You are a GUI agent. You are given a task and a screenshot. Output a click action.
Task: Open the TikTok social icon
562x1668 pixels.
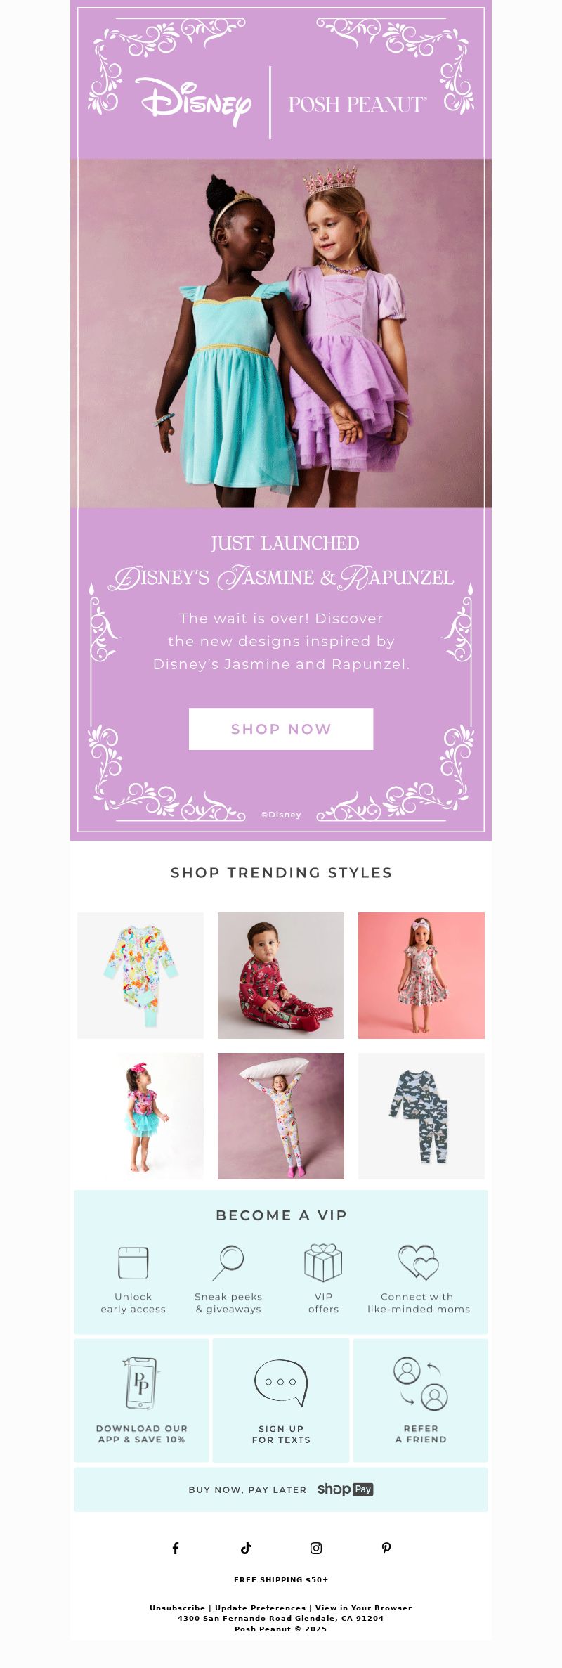(x=246, y=1548)
